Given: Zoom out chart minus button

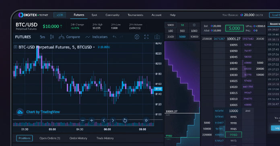Looking at the screenshot, I should [x=83, y=121].
